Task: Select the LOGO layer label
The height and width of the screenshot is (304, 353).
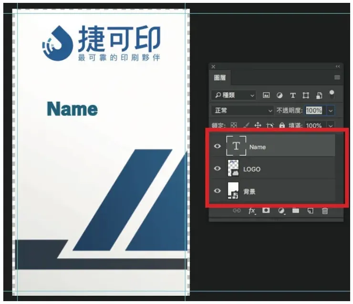Action: click(252, 169)
